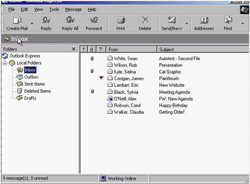Open the Send/Recv dropdown arrow
This screenshot has height=184, width=250.
point(187,24)
